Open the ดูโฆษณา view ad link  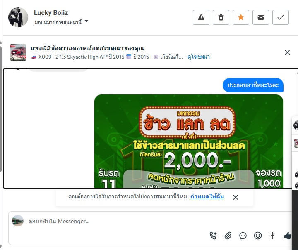(x=199, y=57)
